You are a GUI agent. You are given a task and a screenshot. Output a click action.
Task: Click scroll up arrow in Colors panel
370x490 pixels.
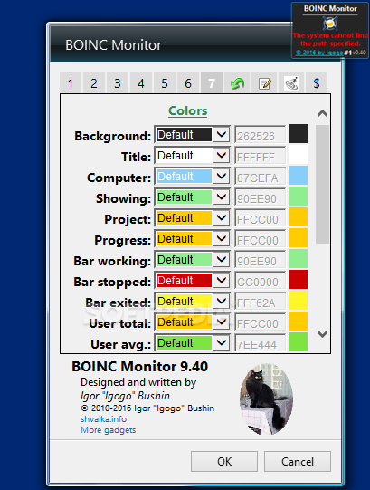[322, 114]
